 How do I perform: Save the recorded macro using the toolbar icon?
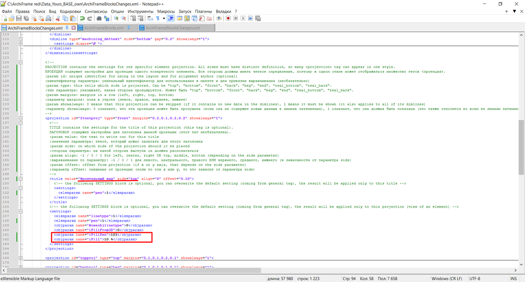point(258,18)
